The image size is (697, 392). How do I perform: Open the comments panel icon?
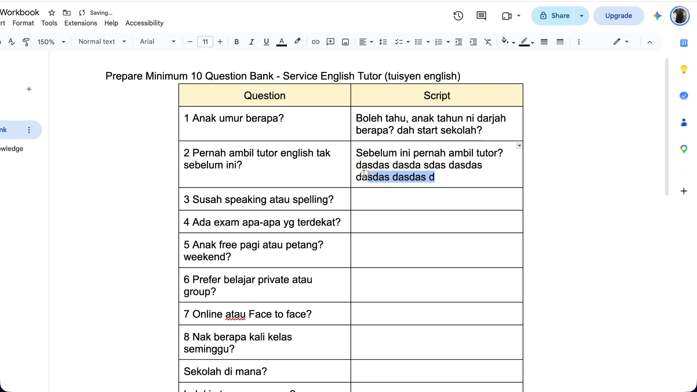(481, 16)
